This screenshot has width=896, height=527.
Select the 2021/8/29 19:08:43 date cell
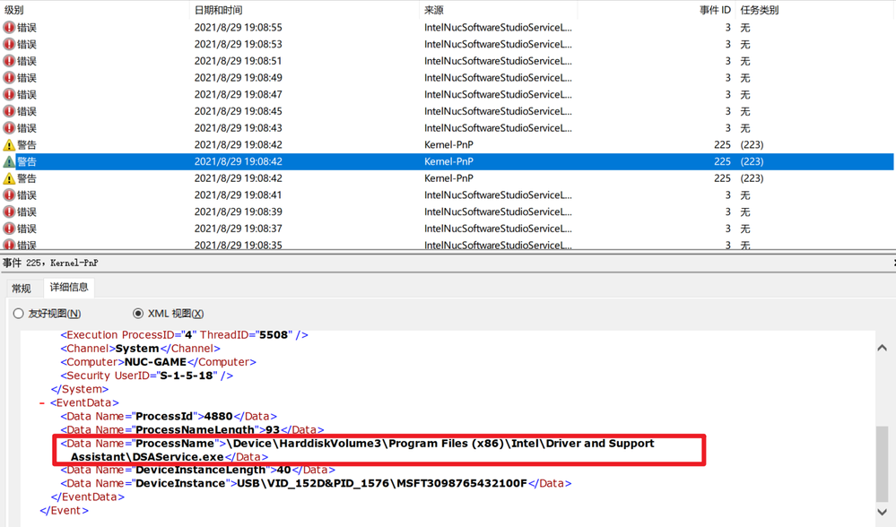pos(239,128)
